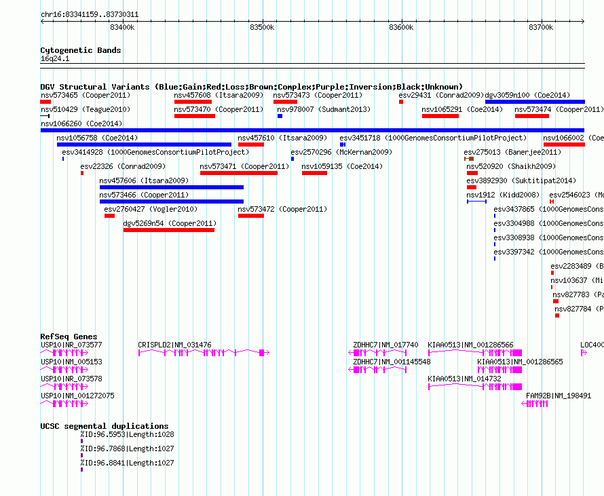Click the 83700k ruler tick label
Viewport: 604px width, 496px height.
point(541,27)
